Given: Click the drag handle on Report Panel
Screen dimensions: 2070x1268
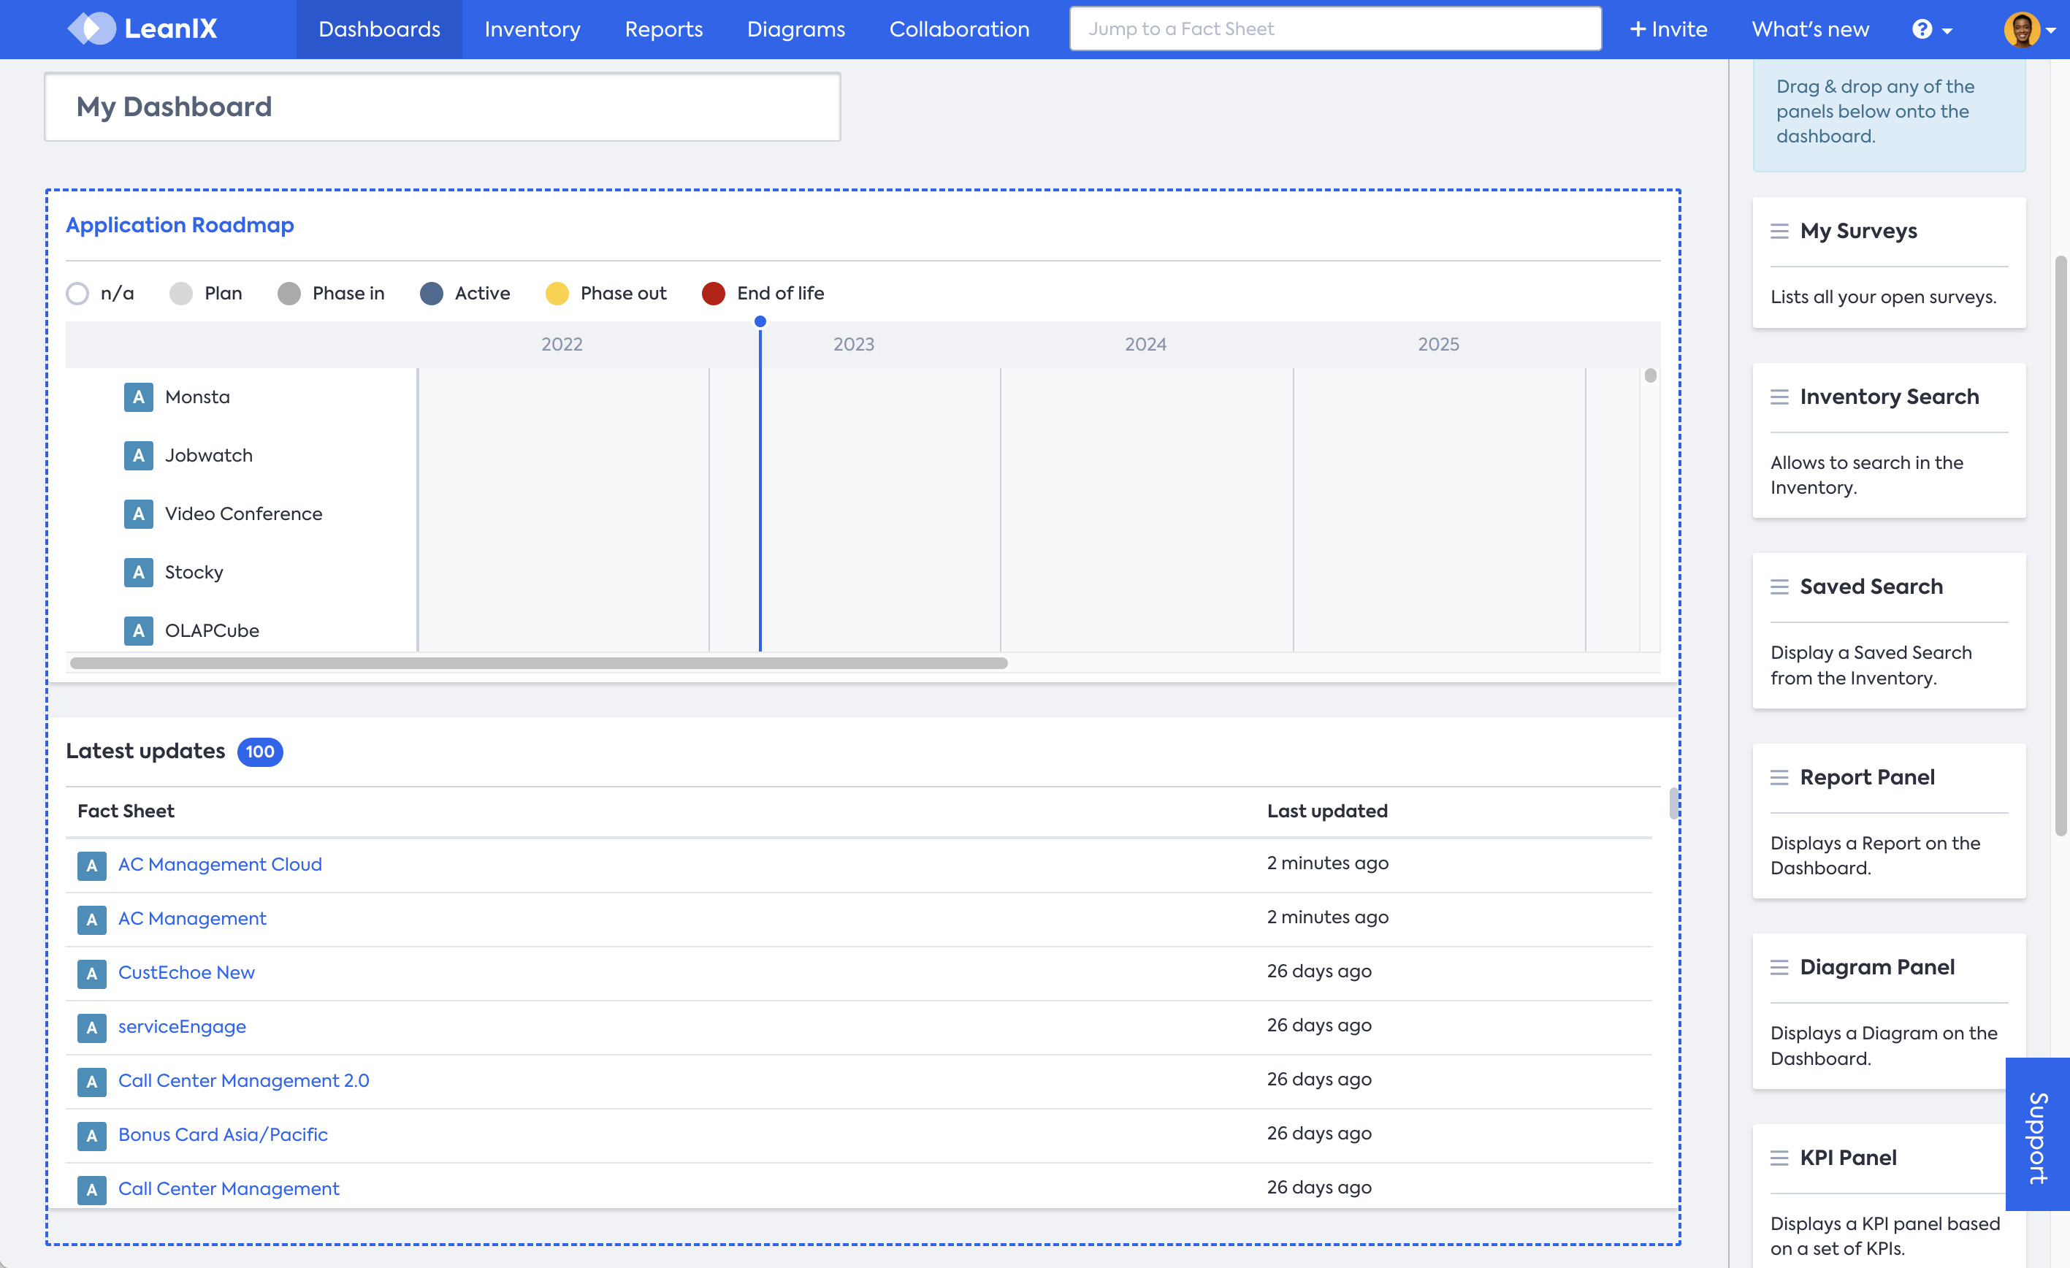Looking at the screenshot, I should coord(1779,777).
